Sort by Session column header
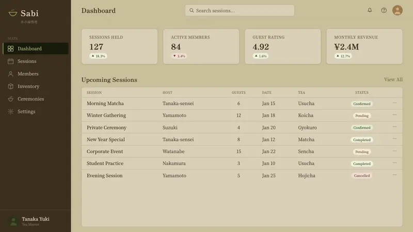 click(94, 93)
